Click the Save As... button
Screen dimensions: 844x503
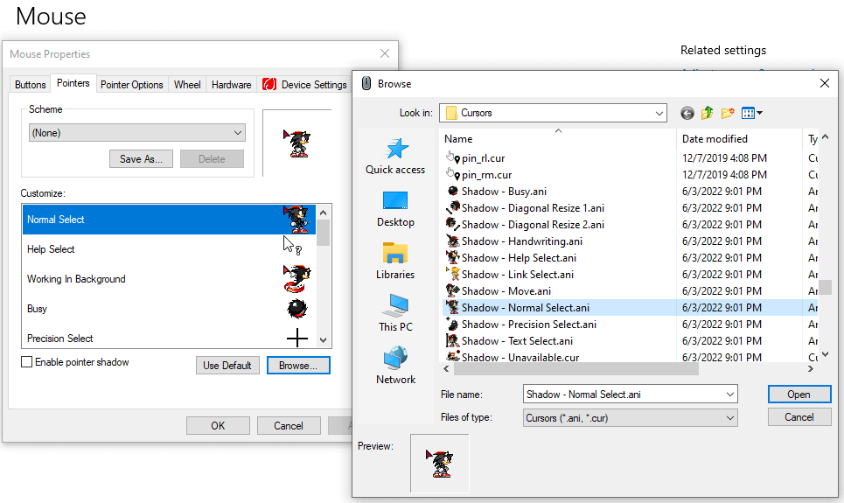pos(141,159)
